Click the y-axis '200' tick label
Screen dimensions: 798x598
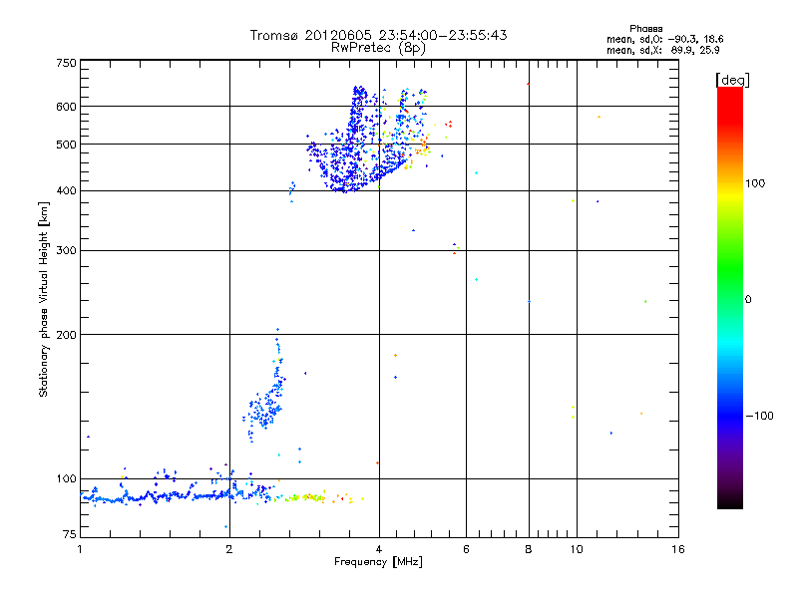(x=66, y=335)
